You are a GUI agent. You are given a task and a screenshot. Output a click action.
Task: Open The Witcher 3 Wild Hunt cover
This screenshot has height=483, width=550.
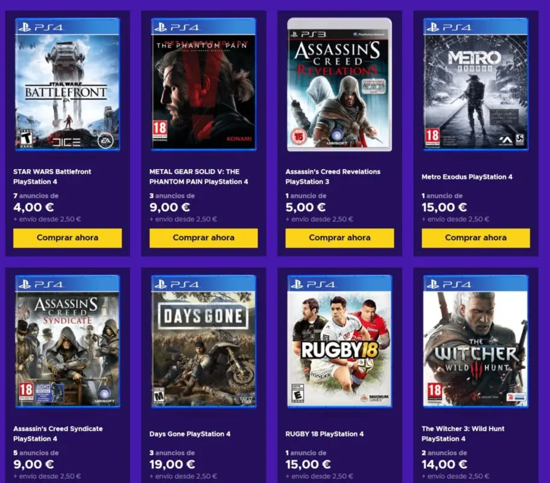pos(476,342)
